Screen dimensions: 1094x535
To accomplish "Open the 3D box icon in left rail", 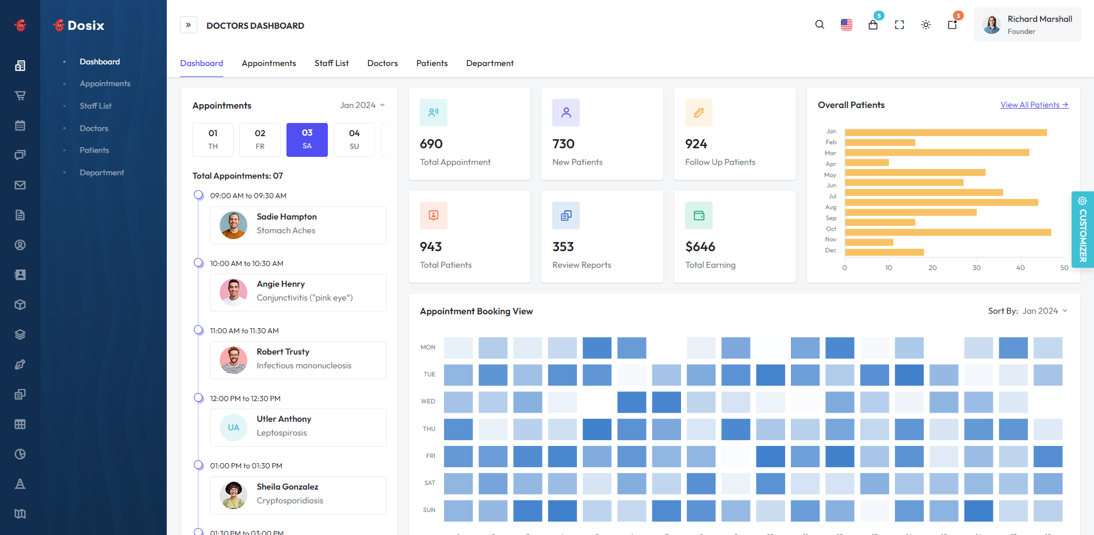I will [x=20, y=305].
